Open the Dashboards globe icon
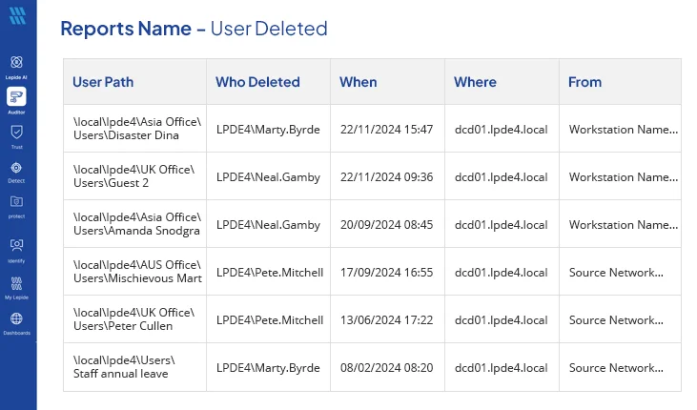 coord(16,318)
